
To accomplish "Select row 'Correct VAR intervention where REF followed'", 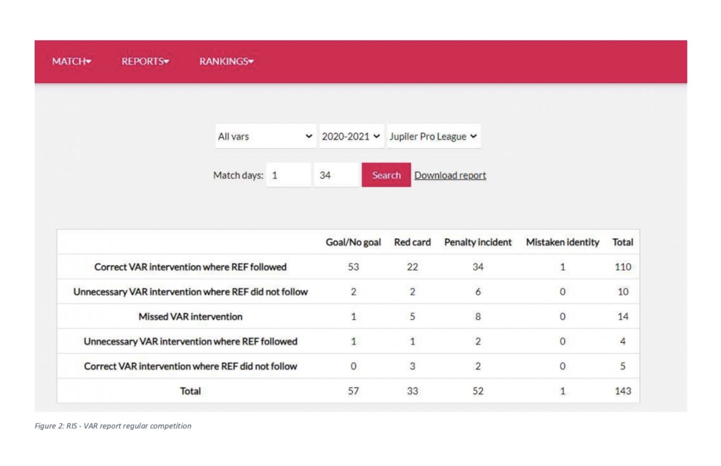I will coord(348,267).
